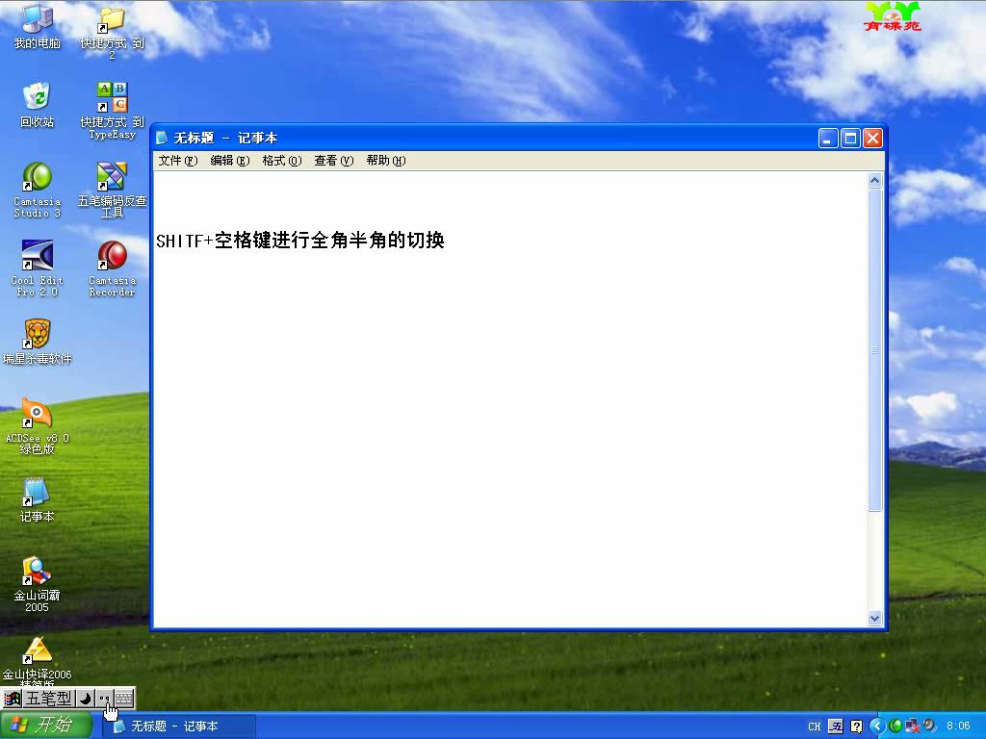Select 我的电脑 desktop icon

(x=38, y=26)
